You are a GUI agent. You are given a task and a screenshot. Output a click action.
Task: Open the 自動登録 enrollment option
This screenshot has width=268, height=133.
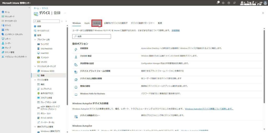(84, 49)
